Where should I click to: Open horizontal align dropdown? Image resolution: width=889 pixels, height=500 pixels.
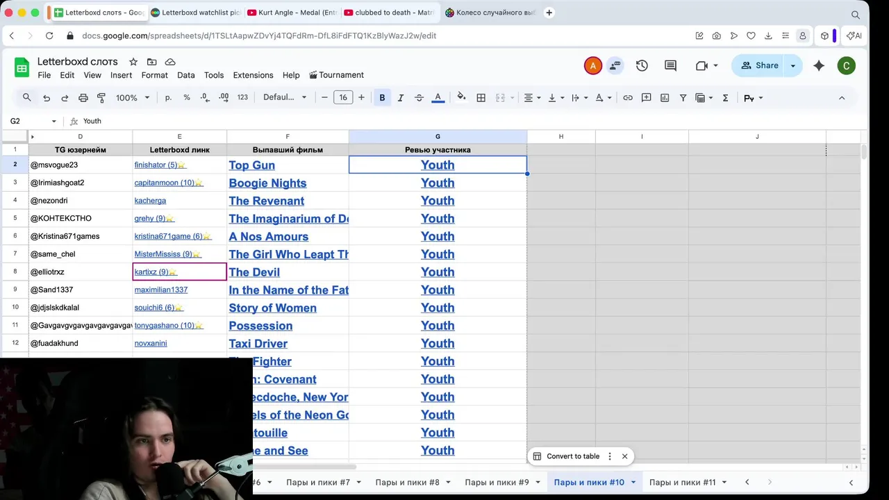tap(533, 98)
